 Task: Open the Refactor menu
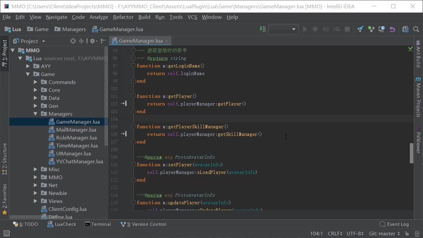point(123,17)
